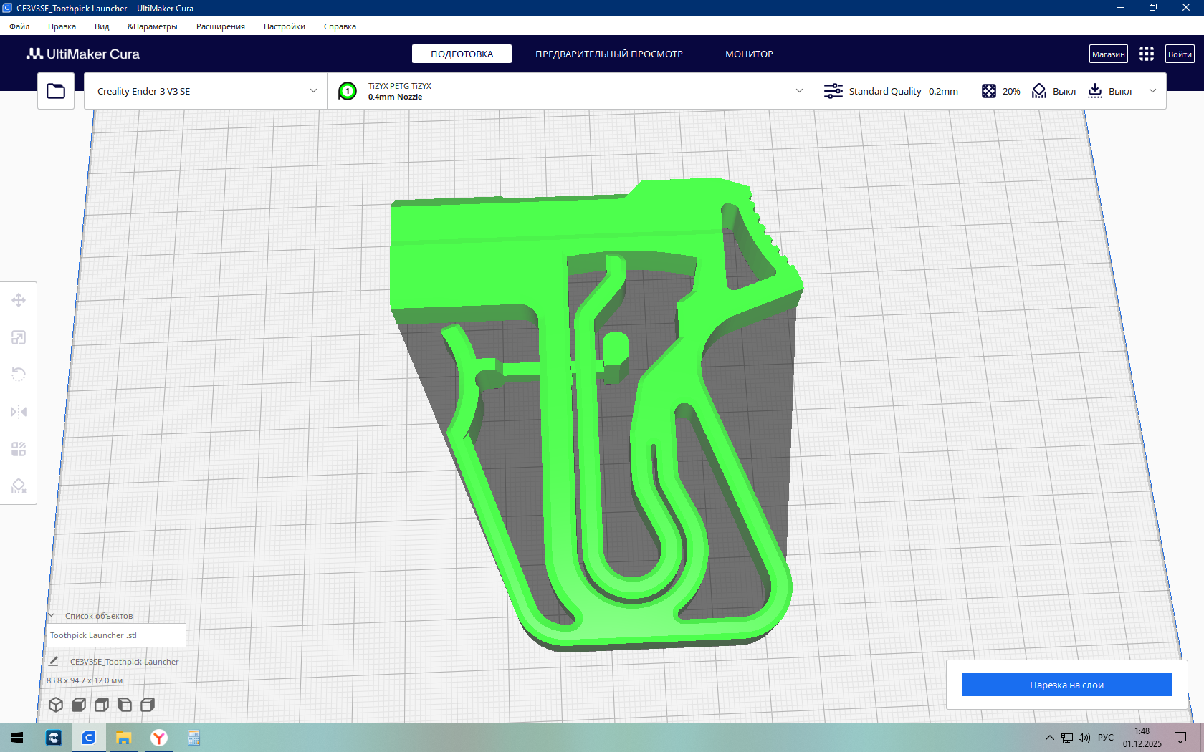The image size is (1204, 752).
Task: Click the network icon in system tray
Action: tap(1067, 738)
